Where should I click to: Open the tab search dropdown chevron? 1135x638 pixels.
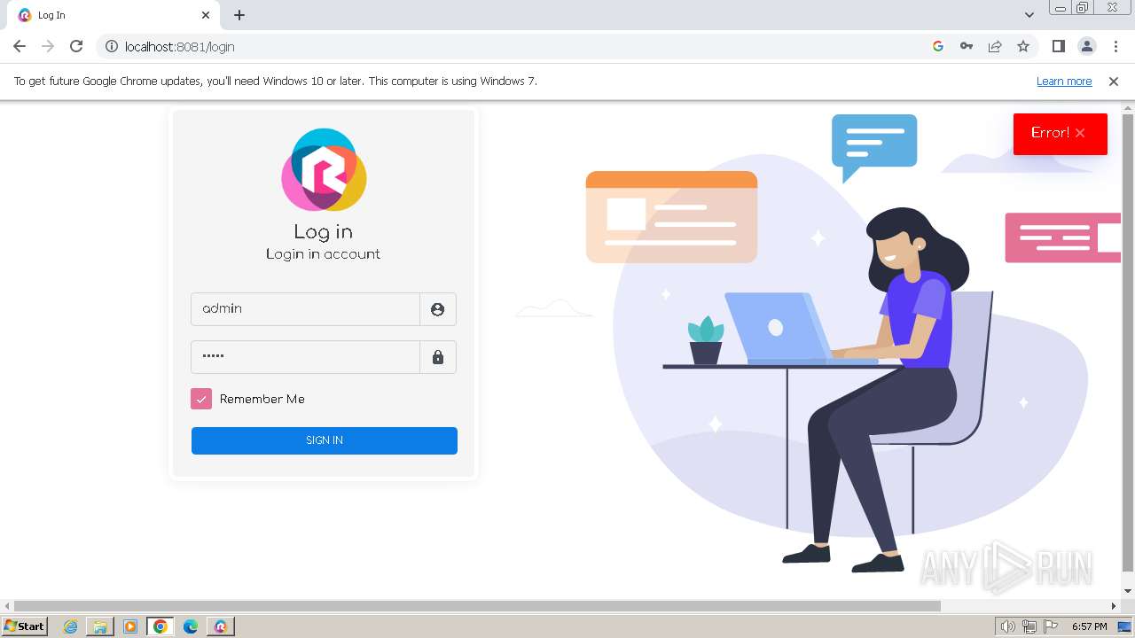click(x=1029, y=15)
